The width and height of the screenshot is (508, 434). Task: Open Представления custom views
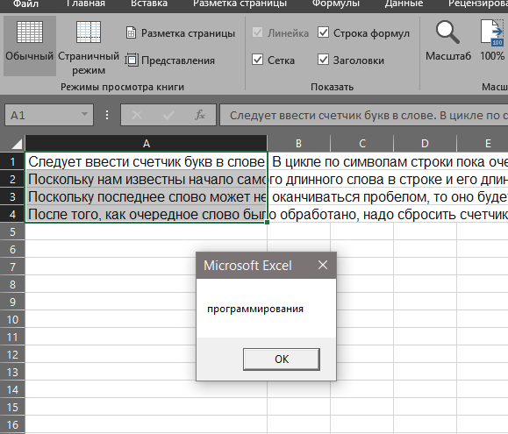tap(132, 60)
